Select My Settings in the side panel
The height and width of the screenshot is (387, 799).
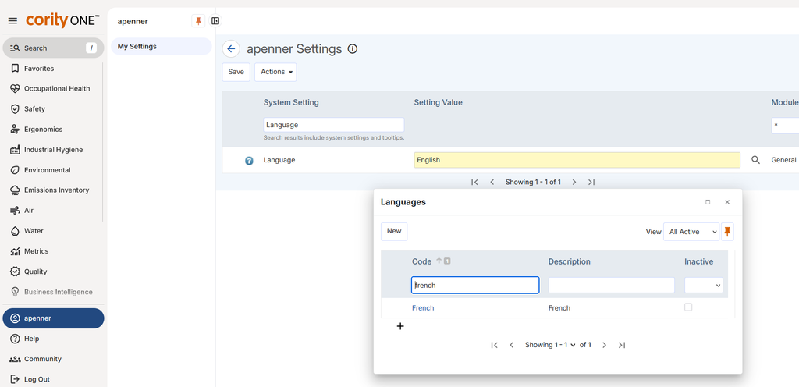(x=161, y=46)
